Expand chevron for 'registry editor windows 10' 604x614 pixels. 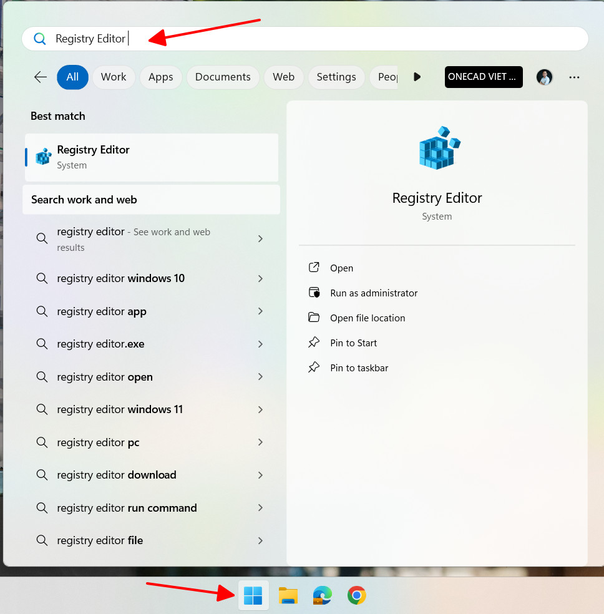point(260,278)
